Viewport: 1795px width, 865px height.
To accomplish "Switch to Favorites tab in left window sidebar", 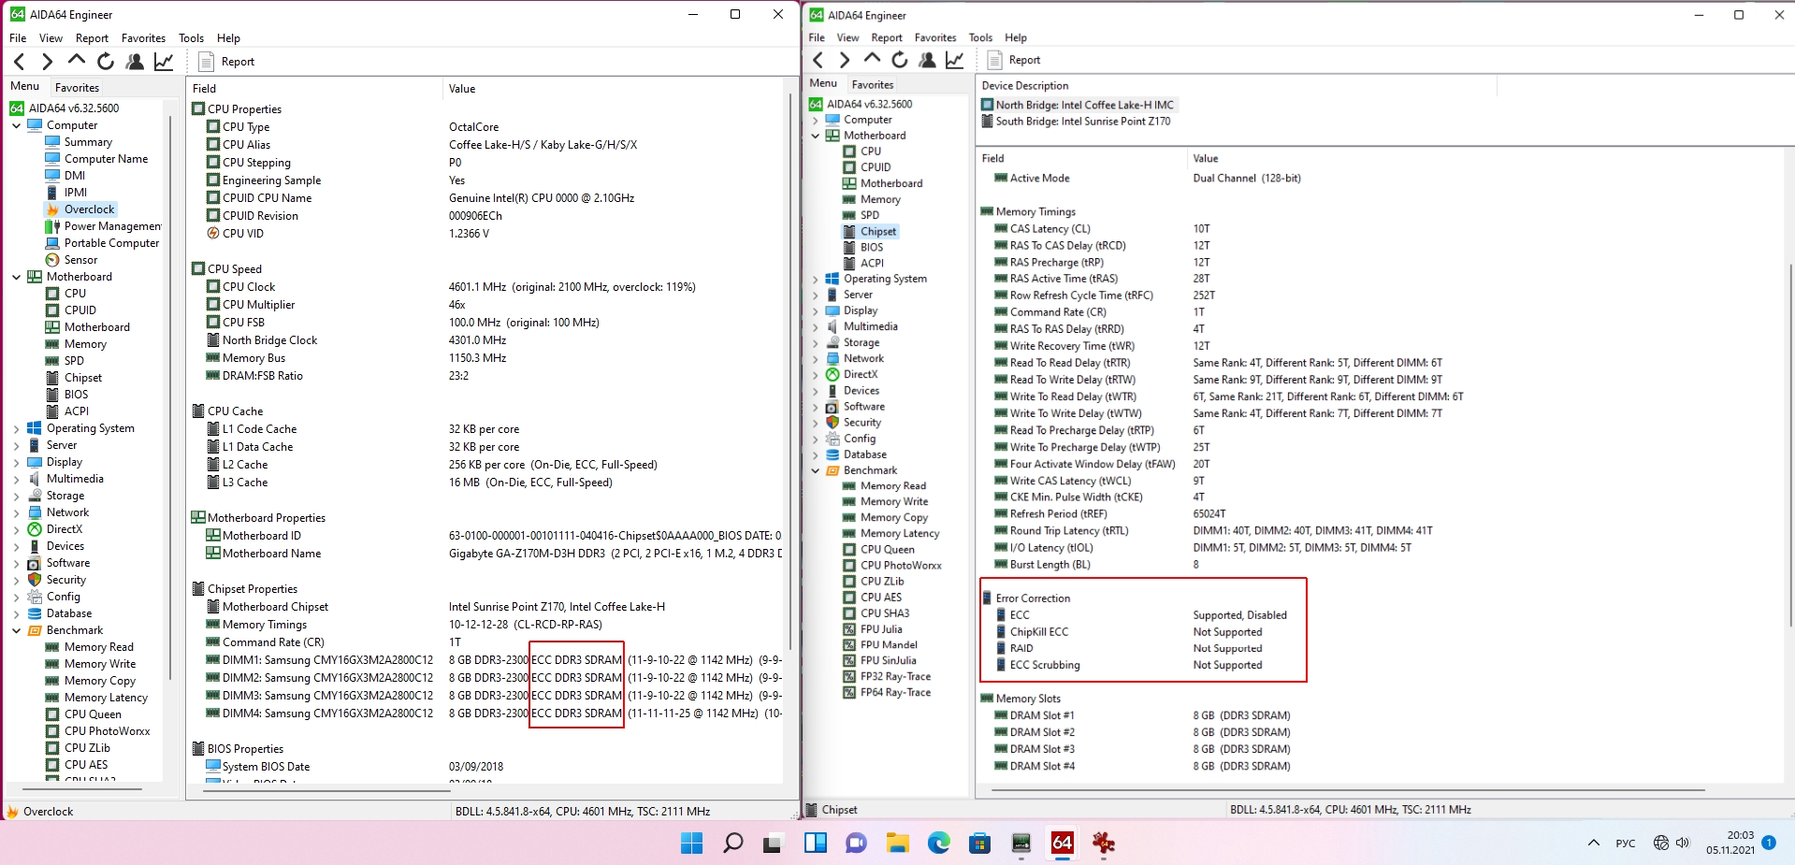I will coord(77,88).
